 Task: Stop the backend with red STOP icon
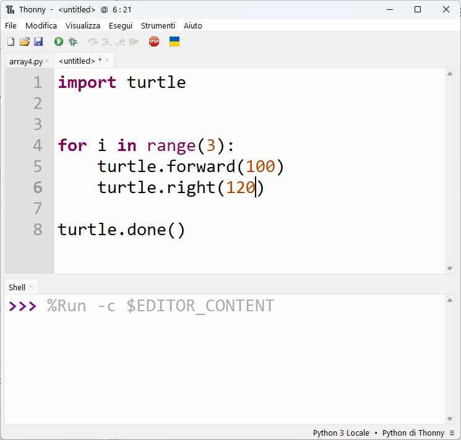pos(154,41)
